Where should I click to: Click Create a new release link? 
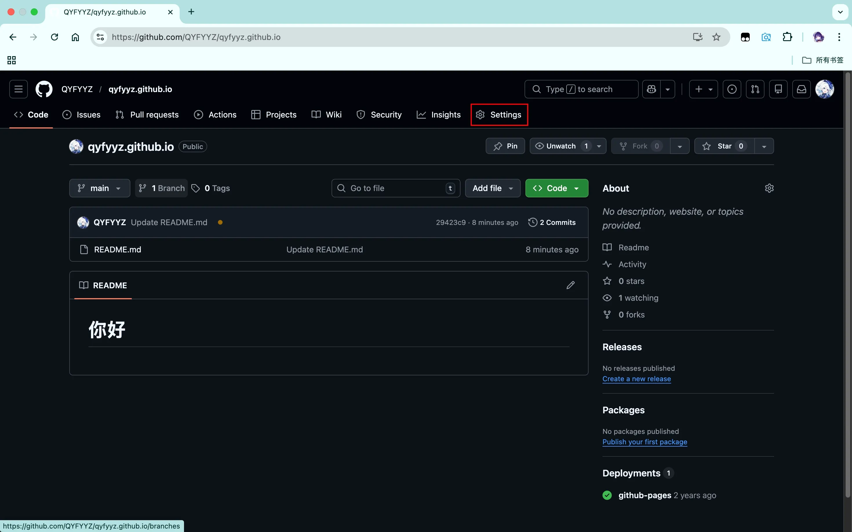click(x=636, y=379)
